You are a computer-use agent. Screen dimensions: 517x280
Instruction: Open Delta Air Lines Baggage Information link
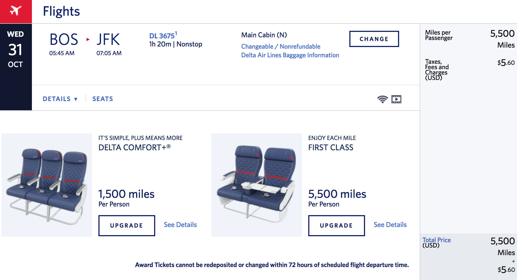tap(290, 55)
